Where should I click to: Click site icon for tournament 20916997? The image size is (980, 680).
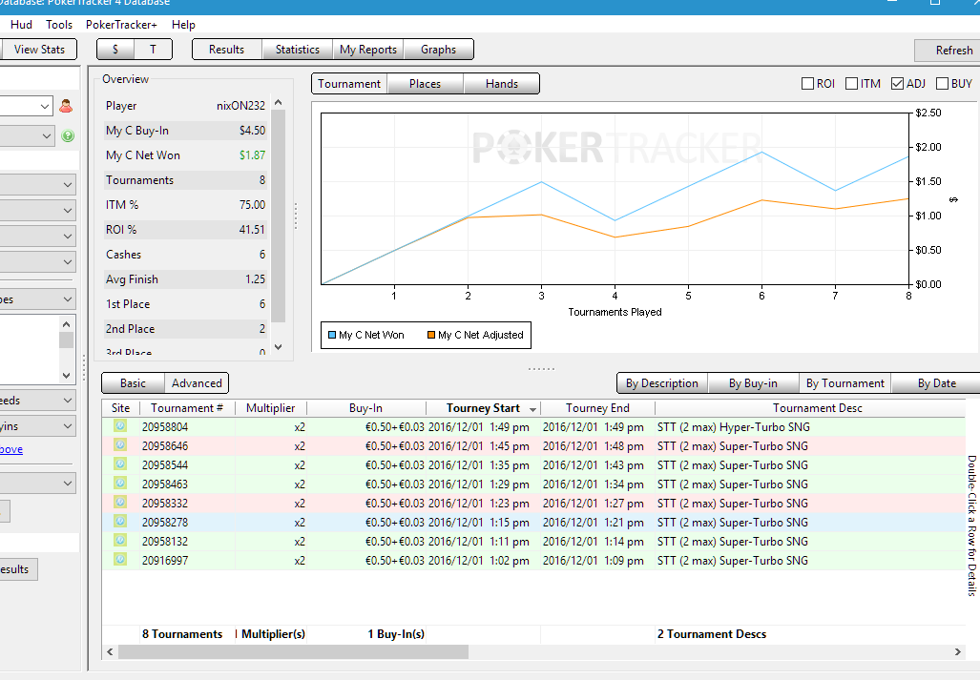[x=120, y=560]
